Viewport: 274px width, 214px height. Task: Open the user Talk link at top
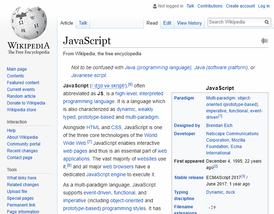point(190,6)
